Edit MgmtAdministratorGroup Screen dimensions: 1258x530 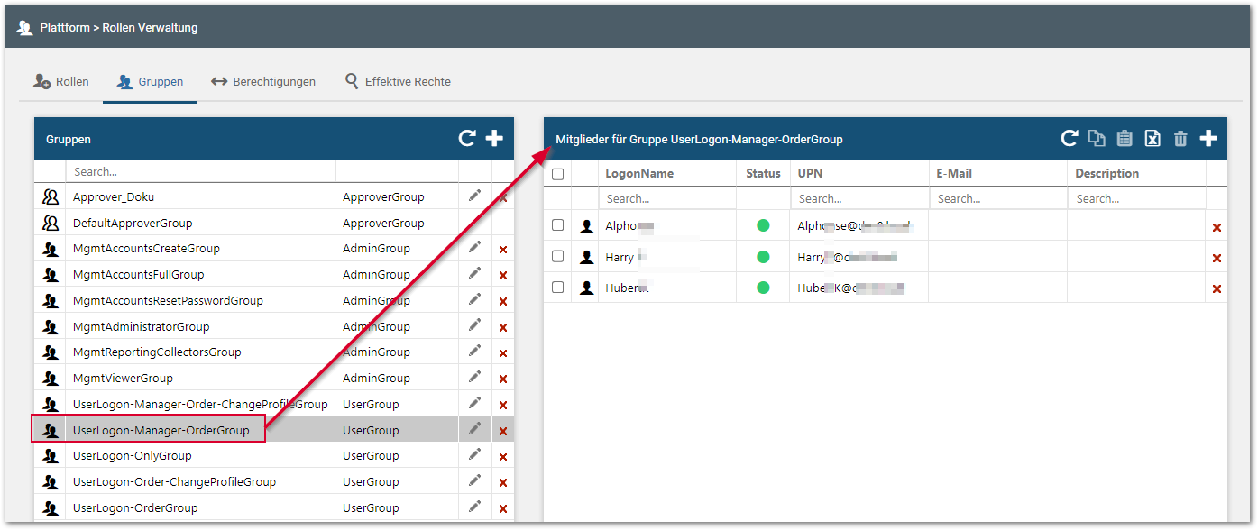coord(475,325)
